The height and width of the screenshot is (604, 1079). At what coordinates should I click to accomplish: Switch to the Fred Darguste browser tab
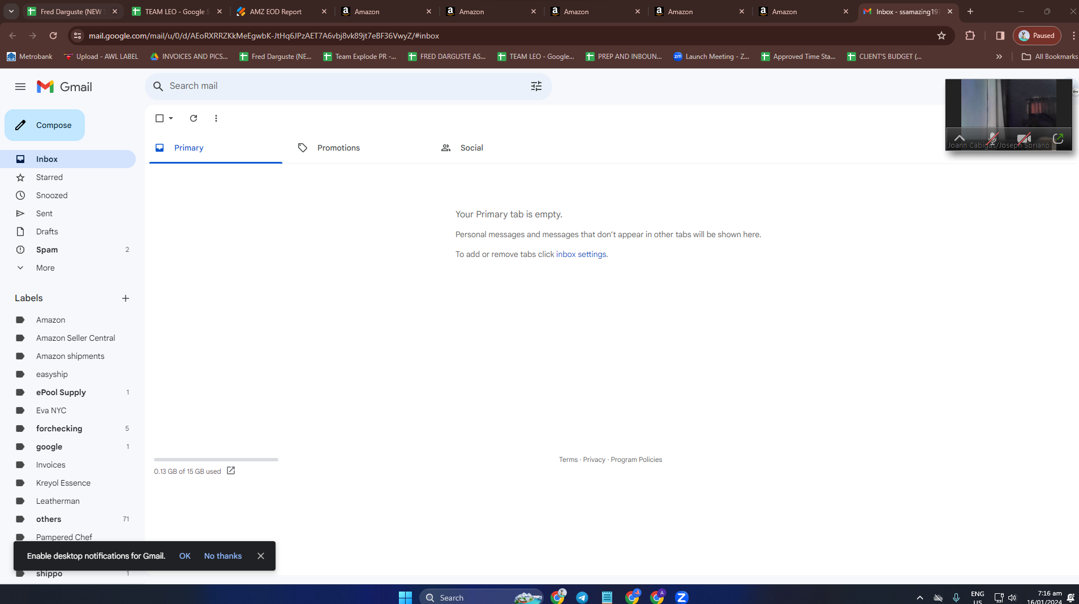coord(73,11)
